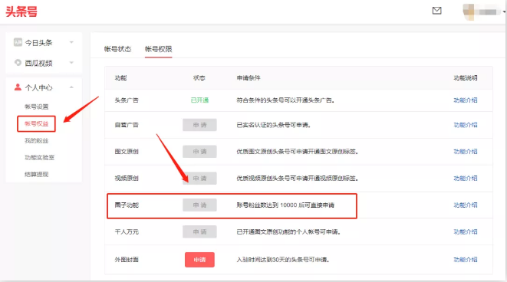Open 我的粉丝 in sidebar
The width and height of the screenshot is (507, 282).
tap(37, 140)
